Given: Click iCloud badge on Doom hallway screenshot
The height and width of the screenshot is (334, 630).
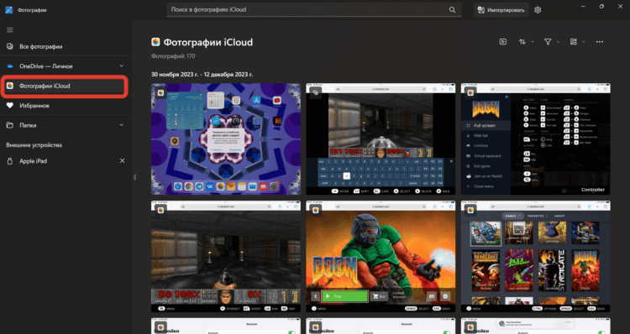Looking at the screenshot, I should (160, 211).
